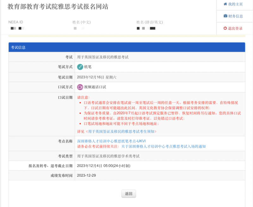The width and height of the screenshot is (253, 207).
Task: Click 退出登录 to log out
Action: pos(233,28)
